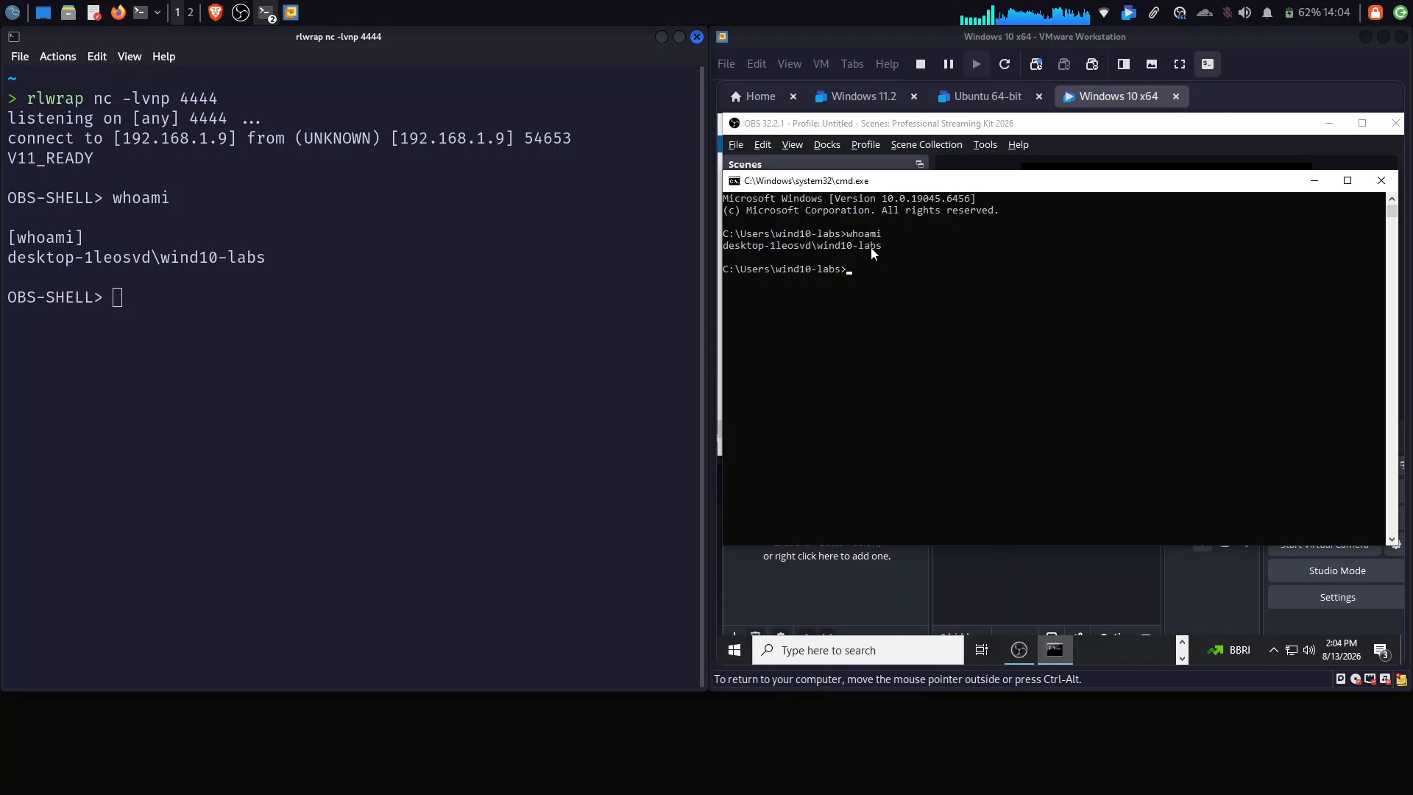Select the VMware Workstation taskbar icon in panel
The width and height of the screenshot is (1413, 795).
coord(291,13)
